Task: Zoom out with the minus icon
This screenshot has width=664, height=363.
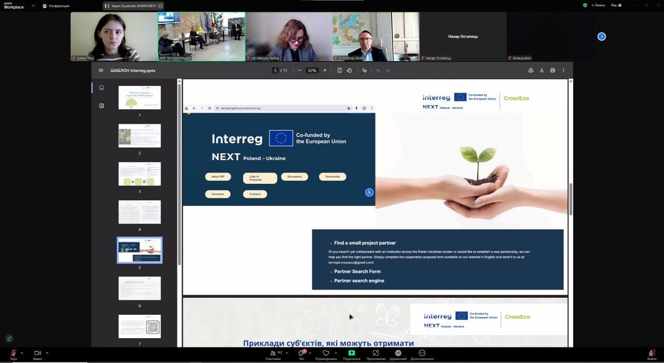Action: [x=299, y=70]
